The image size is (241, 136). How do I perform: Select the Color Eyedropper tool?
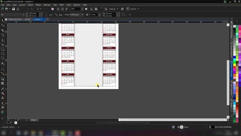(3, 89)
